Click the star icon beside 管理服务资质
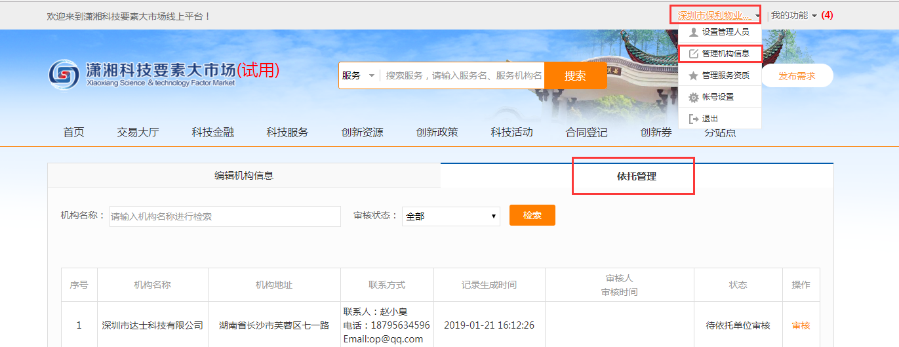This screenshot has height=347, width=899. pyautogui.click(x=694, y=75)
